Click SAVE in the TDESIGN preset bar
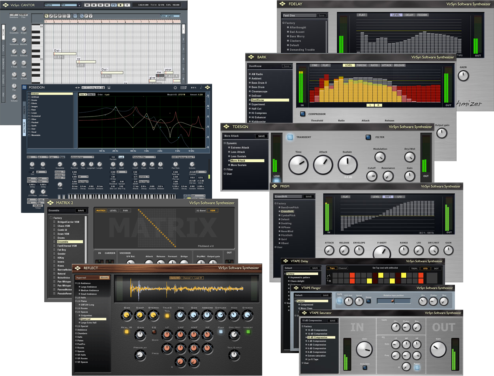Viewport: 494px width, 376px height. tap(261, 136)
